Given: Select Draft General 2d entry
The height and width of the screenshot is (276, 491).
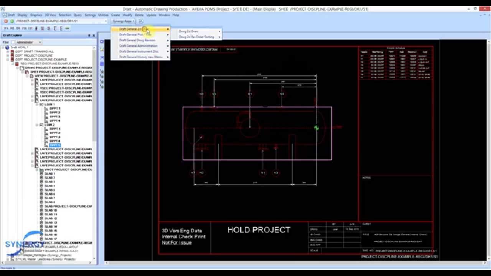Looking at the screenshot, I should tap(140, 29).
